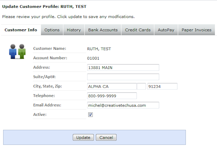This screenshot has width=217, height=148.
Task: Select the small empty State field
Action: pos(141,86)
